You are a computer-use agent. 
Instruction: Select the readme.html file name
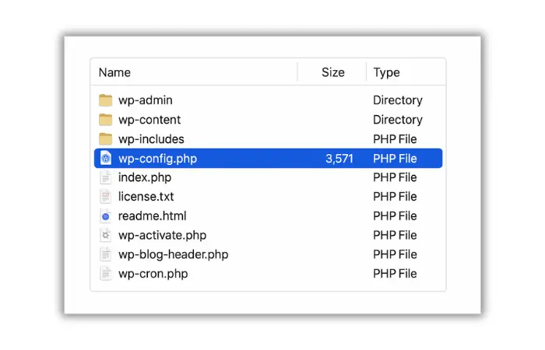152,216
